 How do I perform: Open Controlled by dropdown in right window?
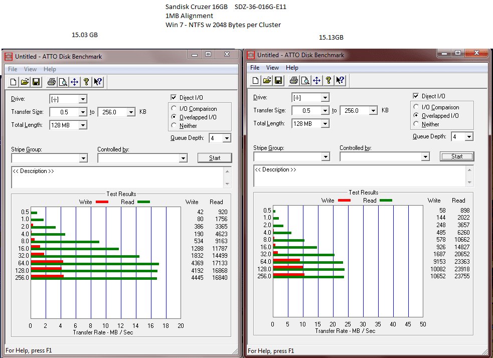pos(425,156)
